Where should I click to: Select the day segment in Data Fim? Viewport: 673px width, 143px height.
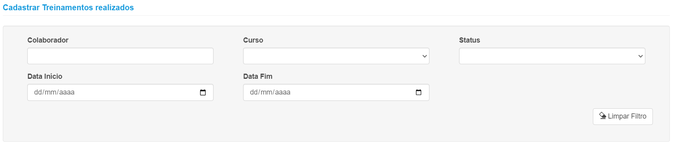[254, 93]
